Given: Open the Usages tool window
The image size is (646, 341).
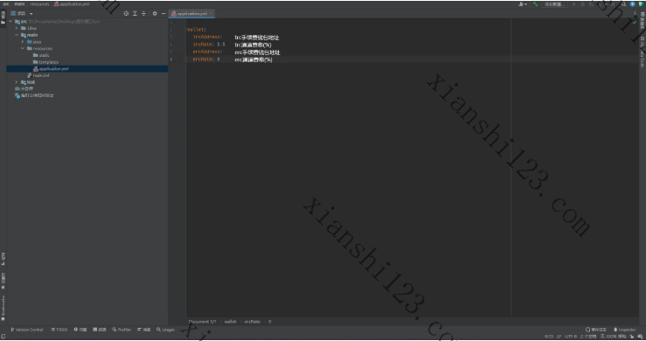Looking at the screenshot, I should coord(165,330).
